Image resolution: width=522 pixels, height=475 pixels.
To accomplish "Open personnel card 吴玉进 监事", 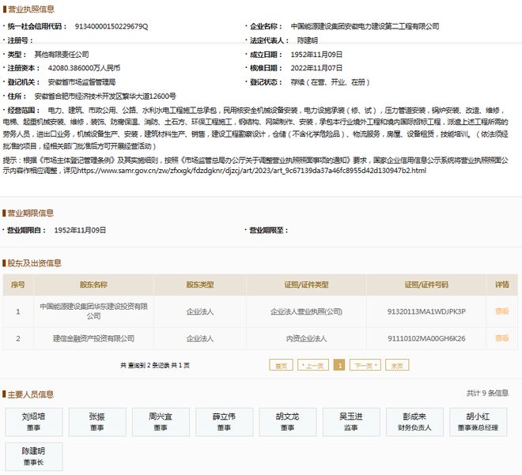I will pos(351,422).
